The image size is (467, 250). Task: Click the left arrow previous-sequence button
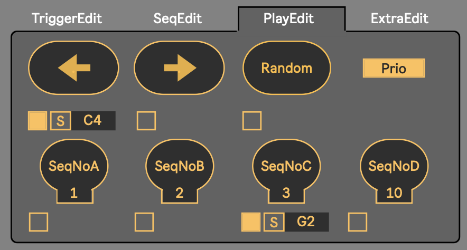pyautogui.click(x=73, y=68)
